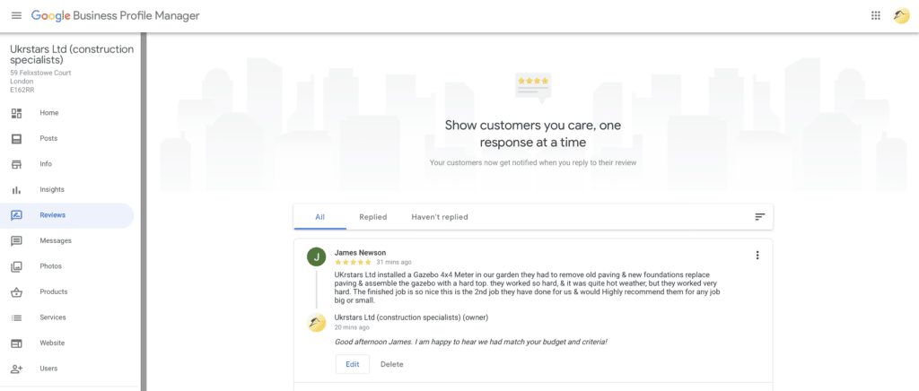
Task: Open Services in the sidebar
Action: tap(52, 317)
